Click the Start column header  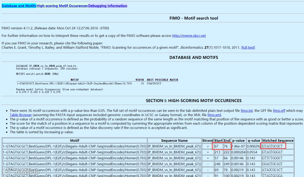point(218,140)
